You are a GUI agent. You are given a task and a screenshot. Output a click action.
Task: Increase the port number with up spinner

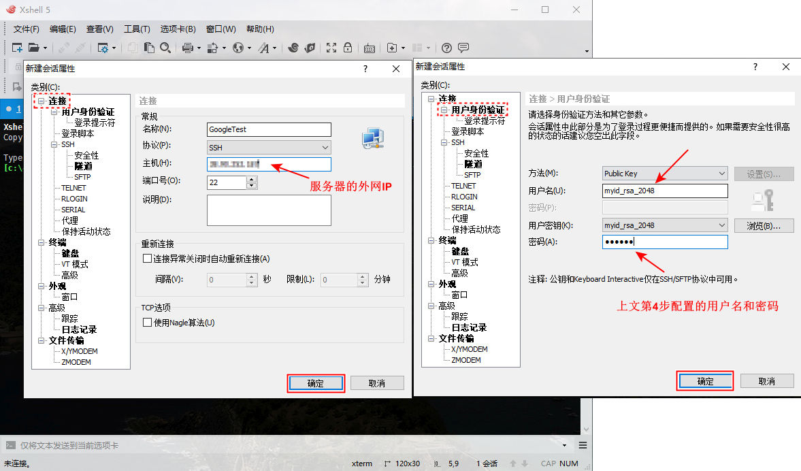(x=251, y=179)
